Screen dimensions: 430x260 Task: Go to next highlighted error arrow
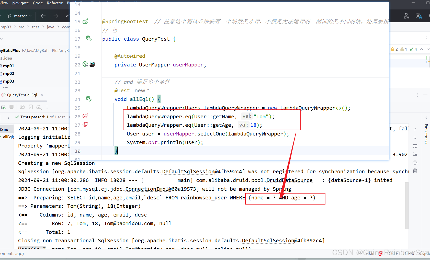(x=428, y=49)
